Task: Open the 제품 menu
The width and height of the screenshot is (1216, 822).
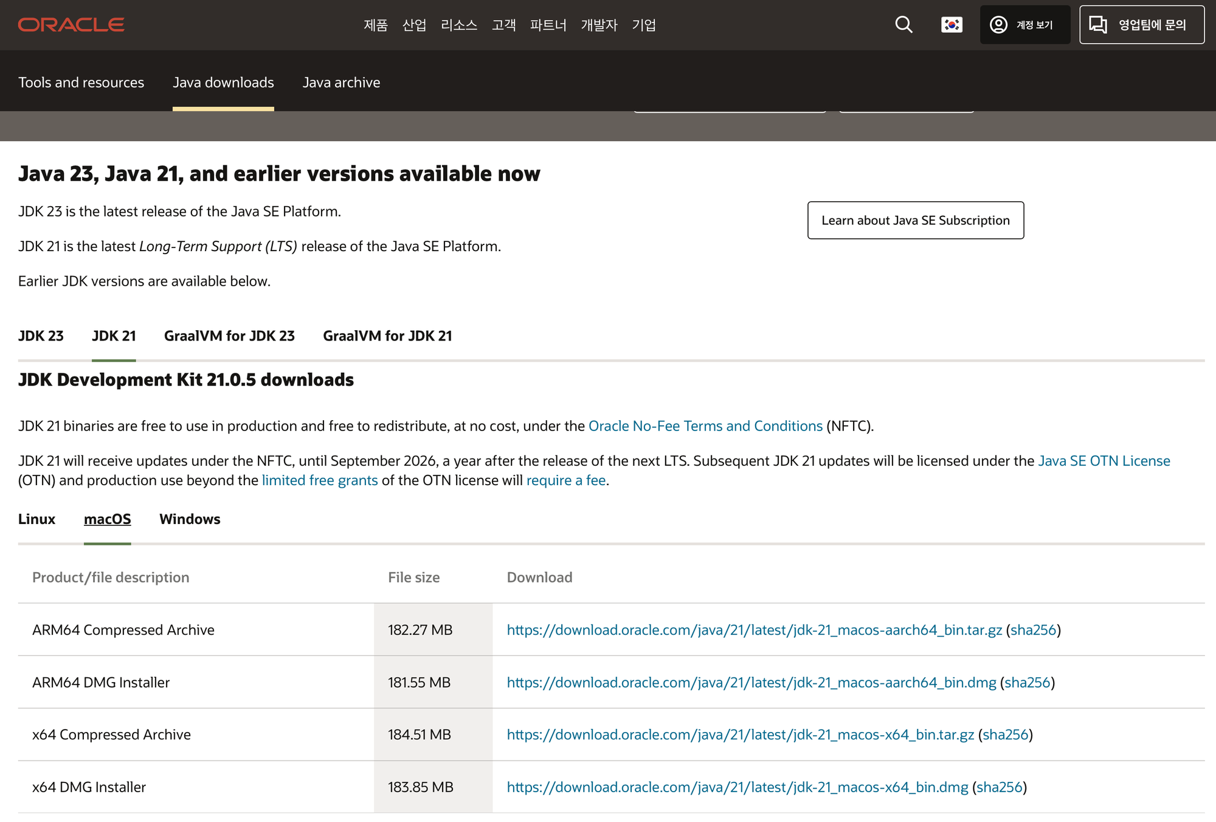Action: coord(376,25)
